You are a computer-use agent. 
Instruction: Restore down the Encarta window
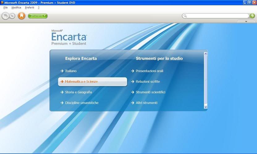point(250,2)
